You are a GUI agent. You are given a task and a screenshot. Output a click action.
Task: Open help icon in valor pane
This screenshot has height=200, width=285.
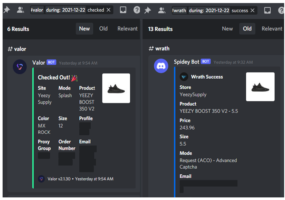pyautogui.click(x=137, y=10)
